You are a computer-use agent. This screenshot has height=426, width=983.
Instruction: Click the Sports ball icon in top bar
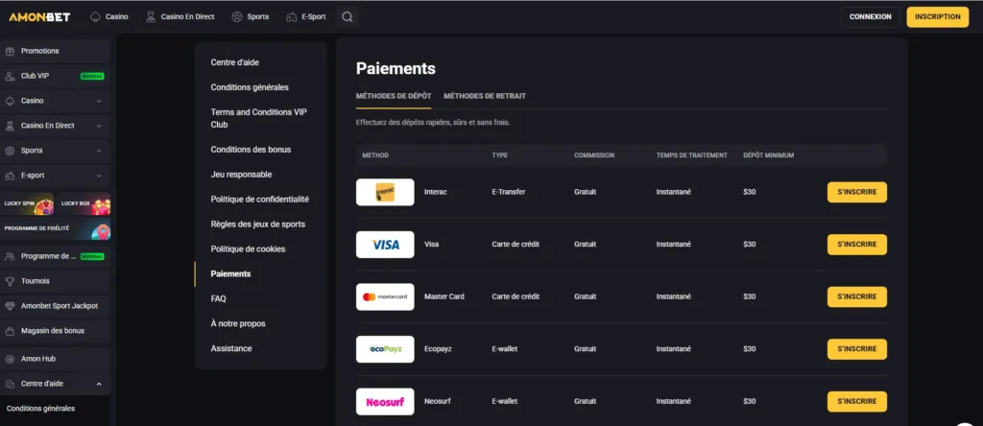point(236,17)
